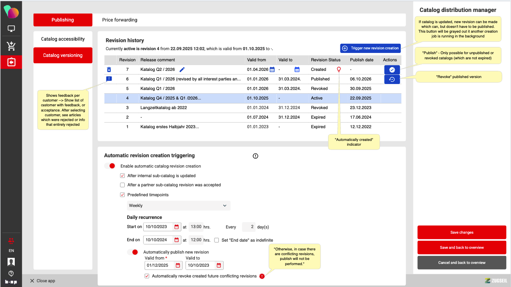The height and width of the screenshot is (287, 511).
Task: Check After a partner sub-catalog revision was accepted
Action: tap(122, 185)
